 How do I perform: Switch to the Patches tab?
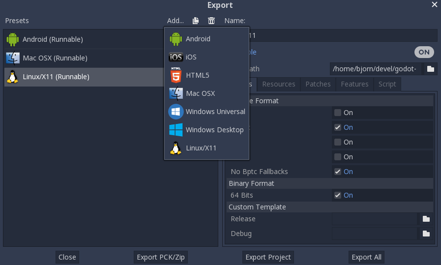coord(318,84)
